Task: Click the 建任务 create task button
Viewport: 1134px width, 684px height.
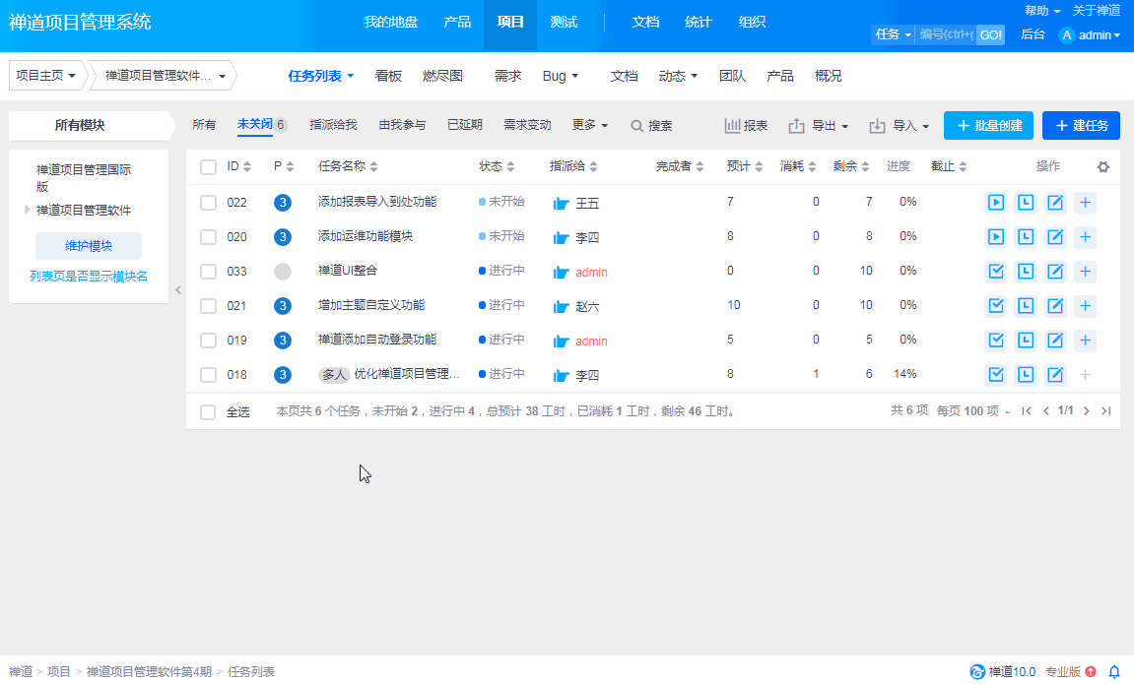Action: tap(1081, 126)
